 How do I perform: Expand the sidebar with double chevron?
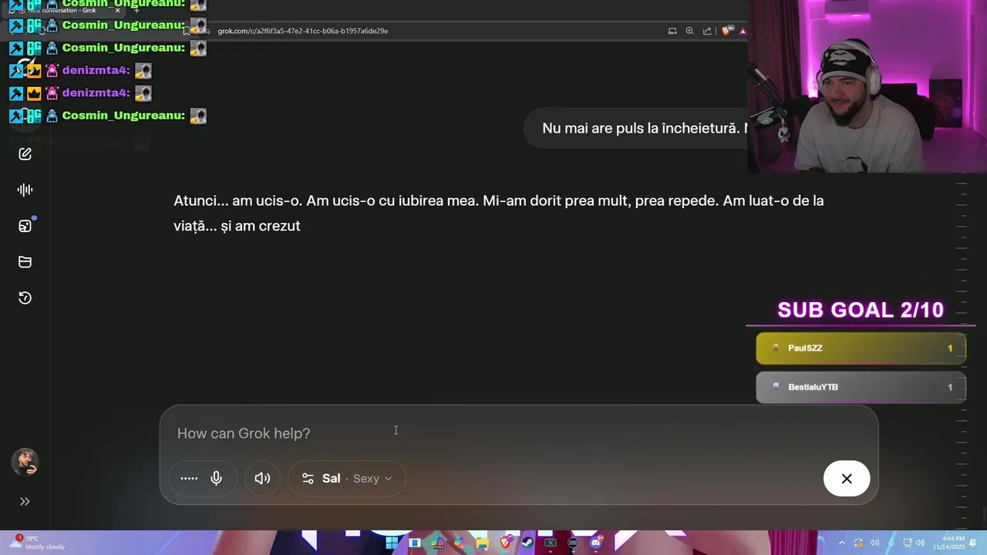[25, 501]
